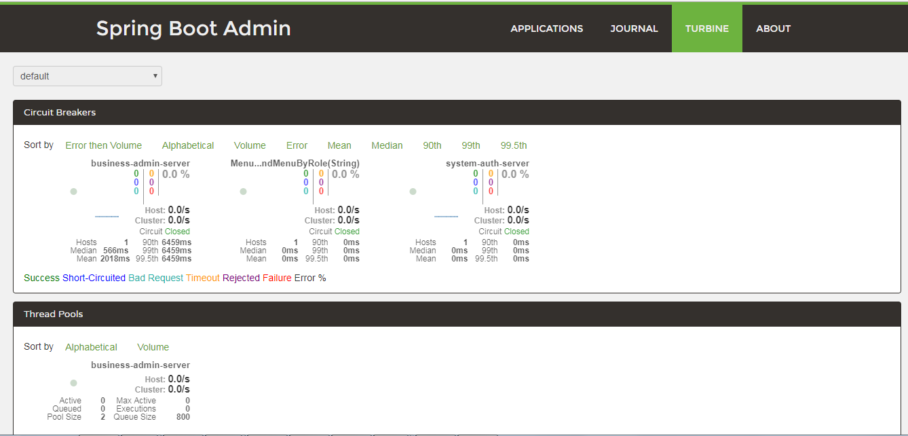
Task: Sort thread pools Alphabetical
Action: click(91, 347)
